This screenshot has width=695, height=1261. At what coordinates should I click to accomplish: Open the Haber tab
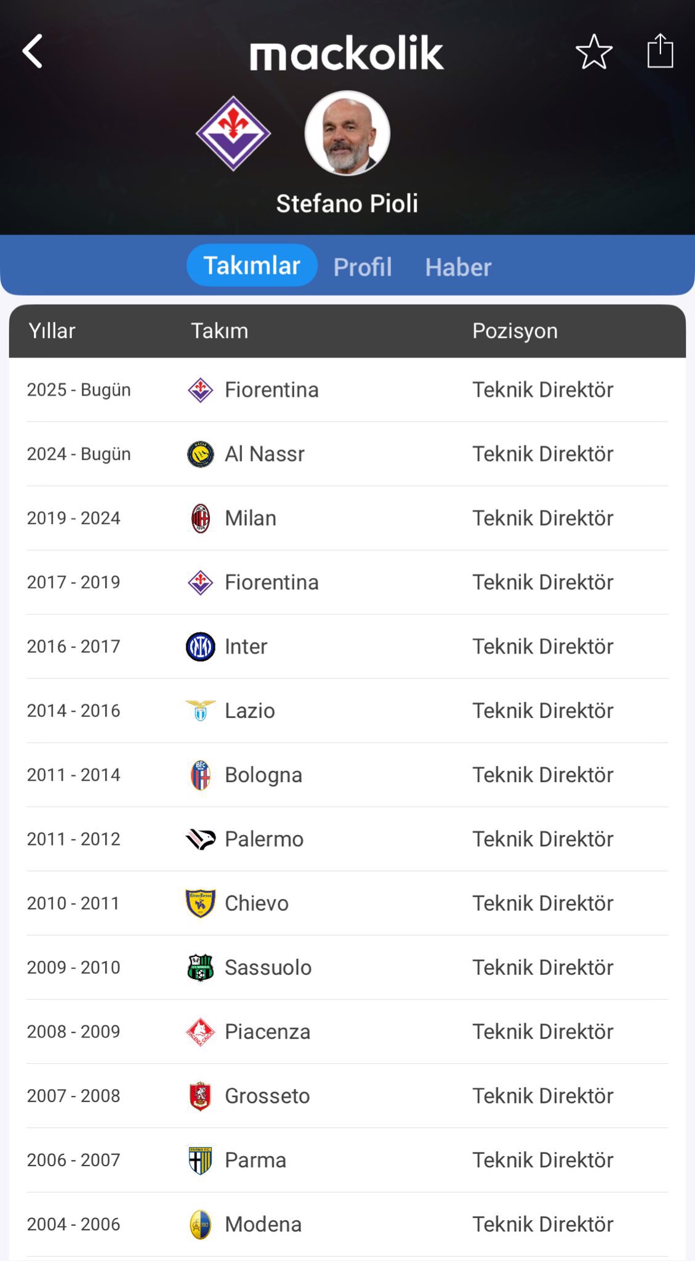458,267
